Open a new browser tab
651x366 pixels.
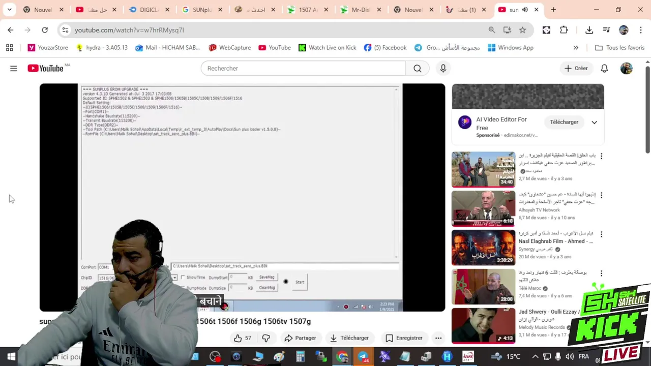click(553, 10)
